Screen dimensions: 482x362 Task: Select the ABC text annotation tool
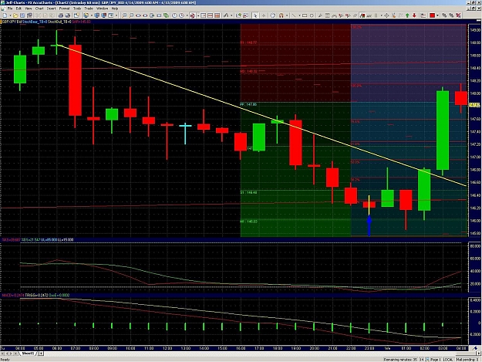tap(369, 15)
